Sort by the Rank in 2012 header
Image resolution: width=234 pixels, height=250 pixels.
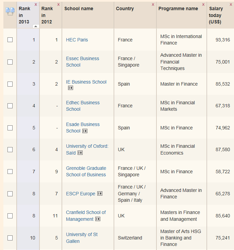[x=47, y=15]
